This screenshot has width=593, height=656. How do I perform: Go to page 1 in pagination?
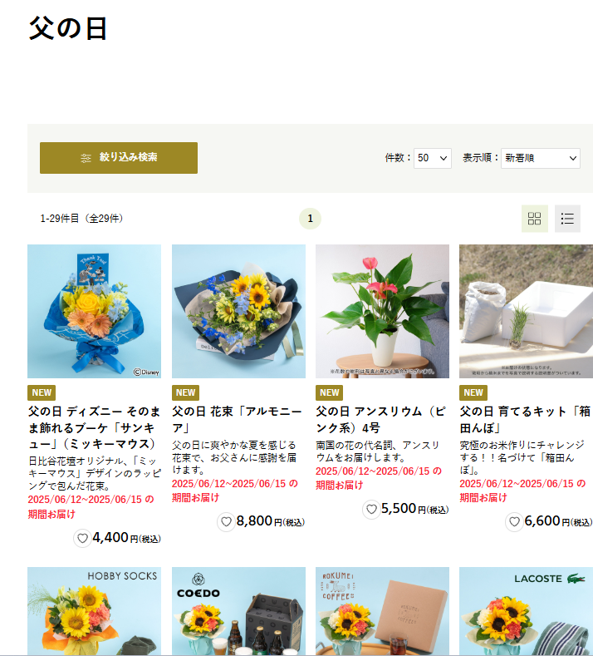click(x=310, y=219)
